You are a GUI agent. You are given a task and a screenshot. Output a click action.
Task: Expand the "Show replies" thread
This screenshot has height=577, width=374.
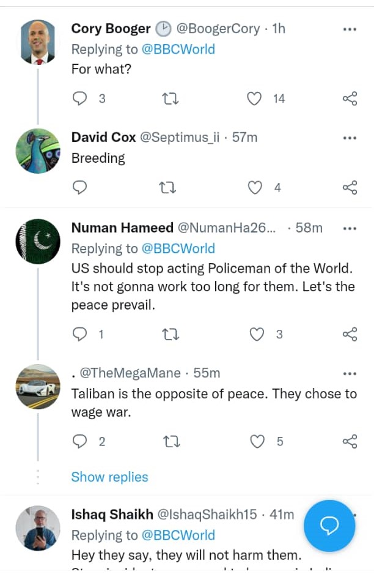coord(109,477)
